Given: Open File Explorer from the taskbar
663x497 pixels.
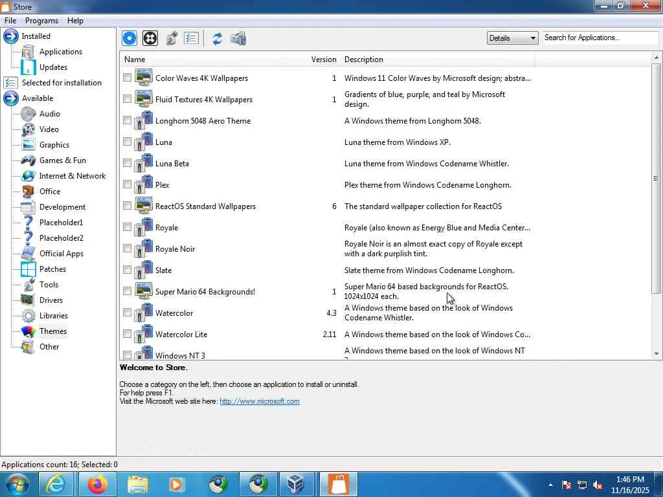Looking at the screenshot, I should point(138,484).
